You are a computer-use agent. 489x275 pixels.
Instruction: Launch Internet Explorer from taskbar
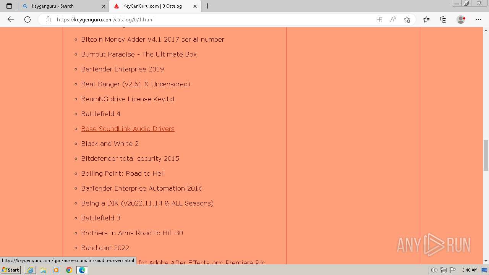point(30,270)
